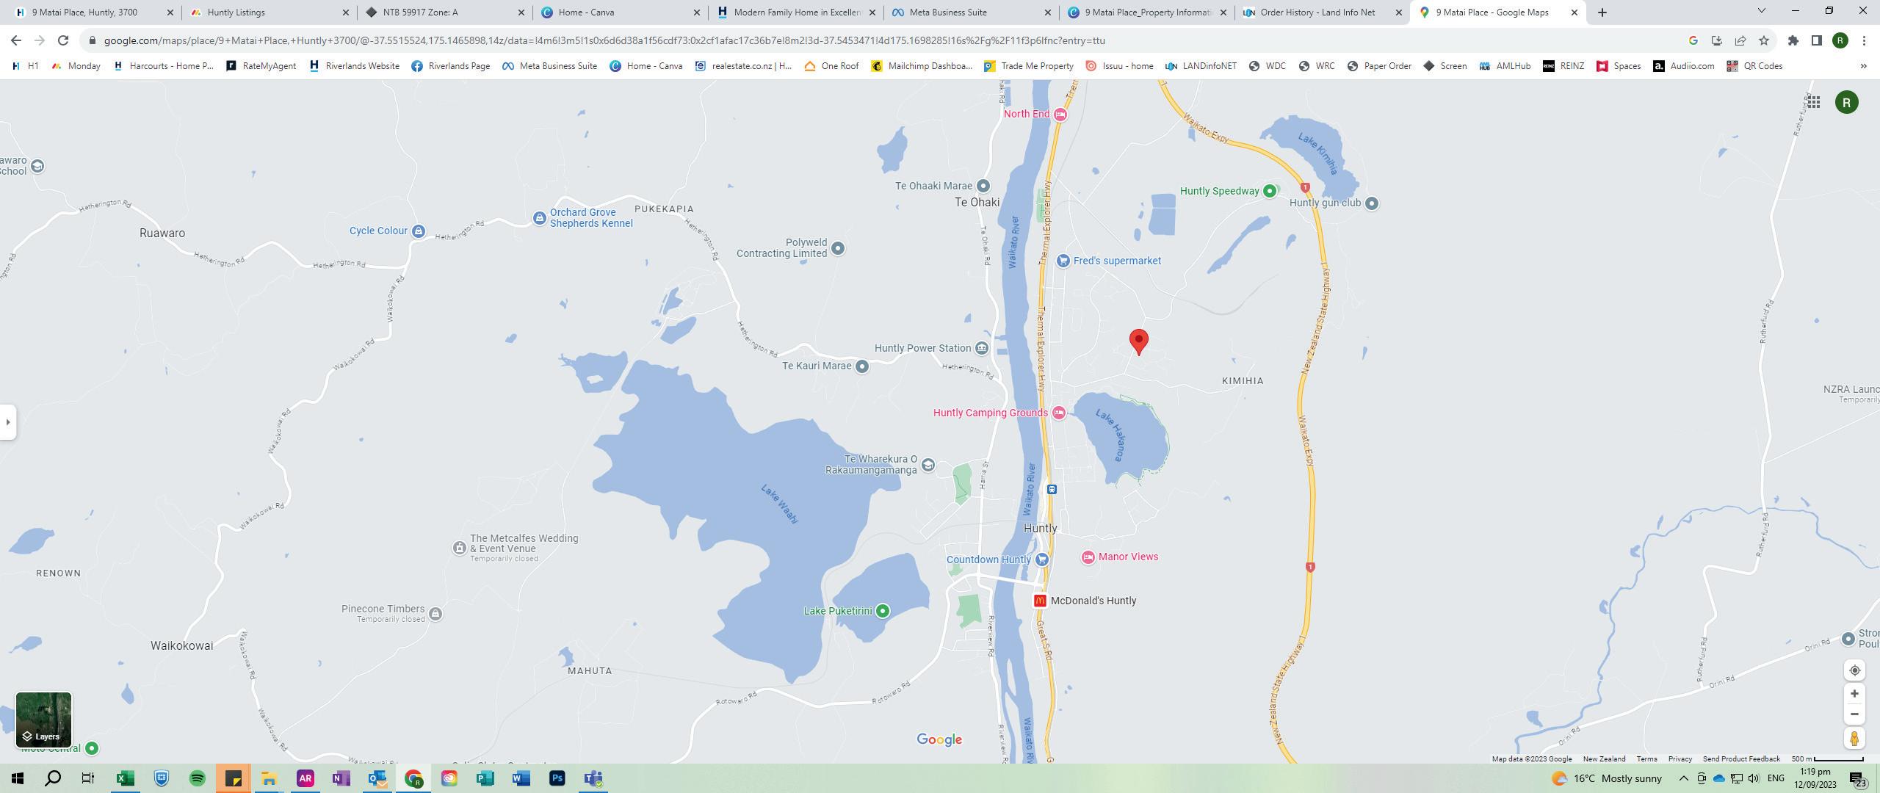The image size is (1880, 793).
Task: Toggle the Layers satellite view thumbnail
Action: point(43,720)
